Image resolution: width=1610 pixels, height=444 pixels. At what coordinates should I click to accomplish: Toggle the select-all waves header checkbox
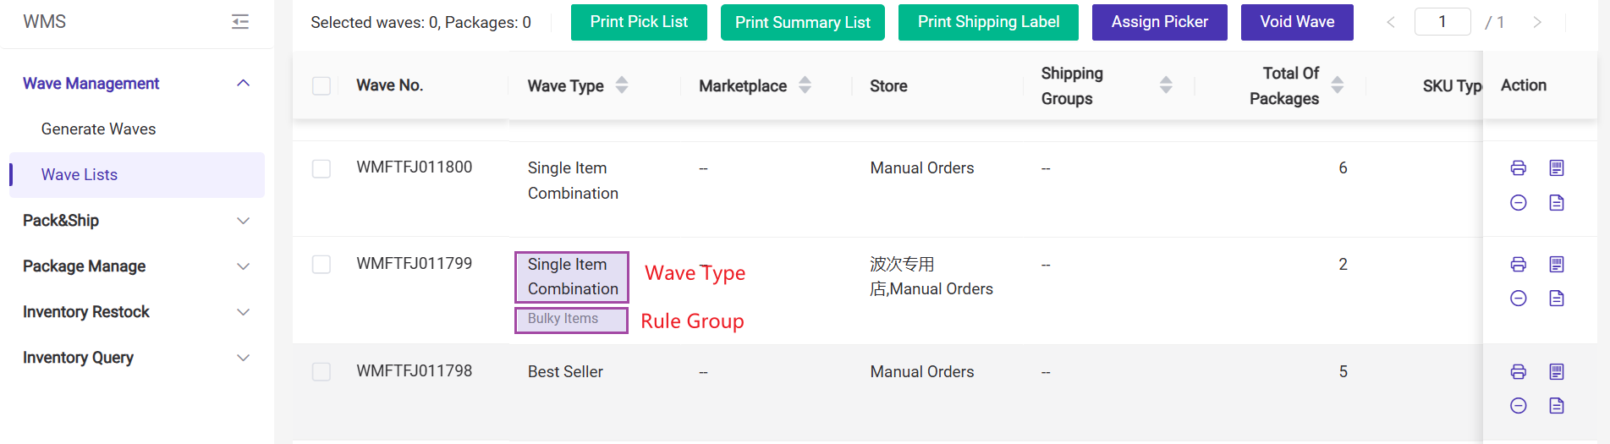(x=321, y=85)
